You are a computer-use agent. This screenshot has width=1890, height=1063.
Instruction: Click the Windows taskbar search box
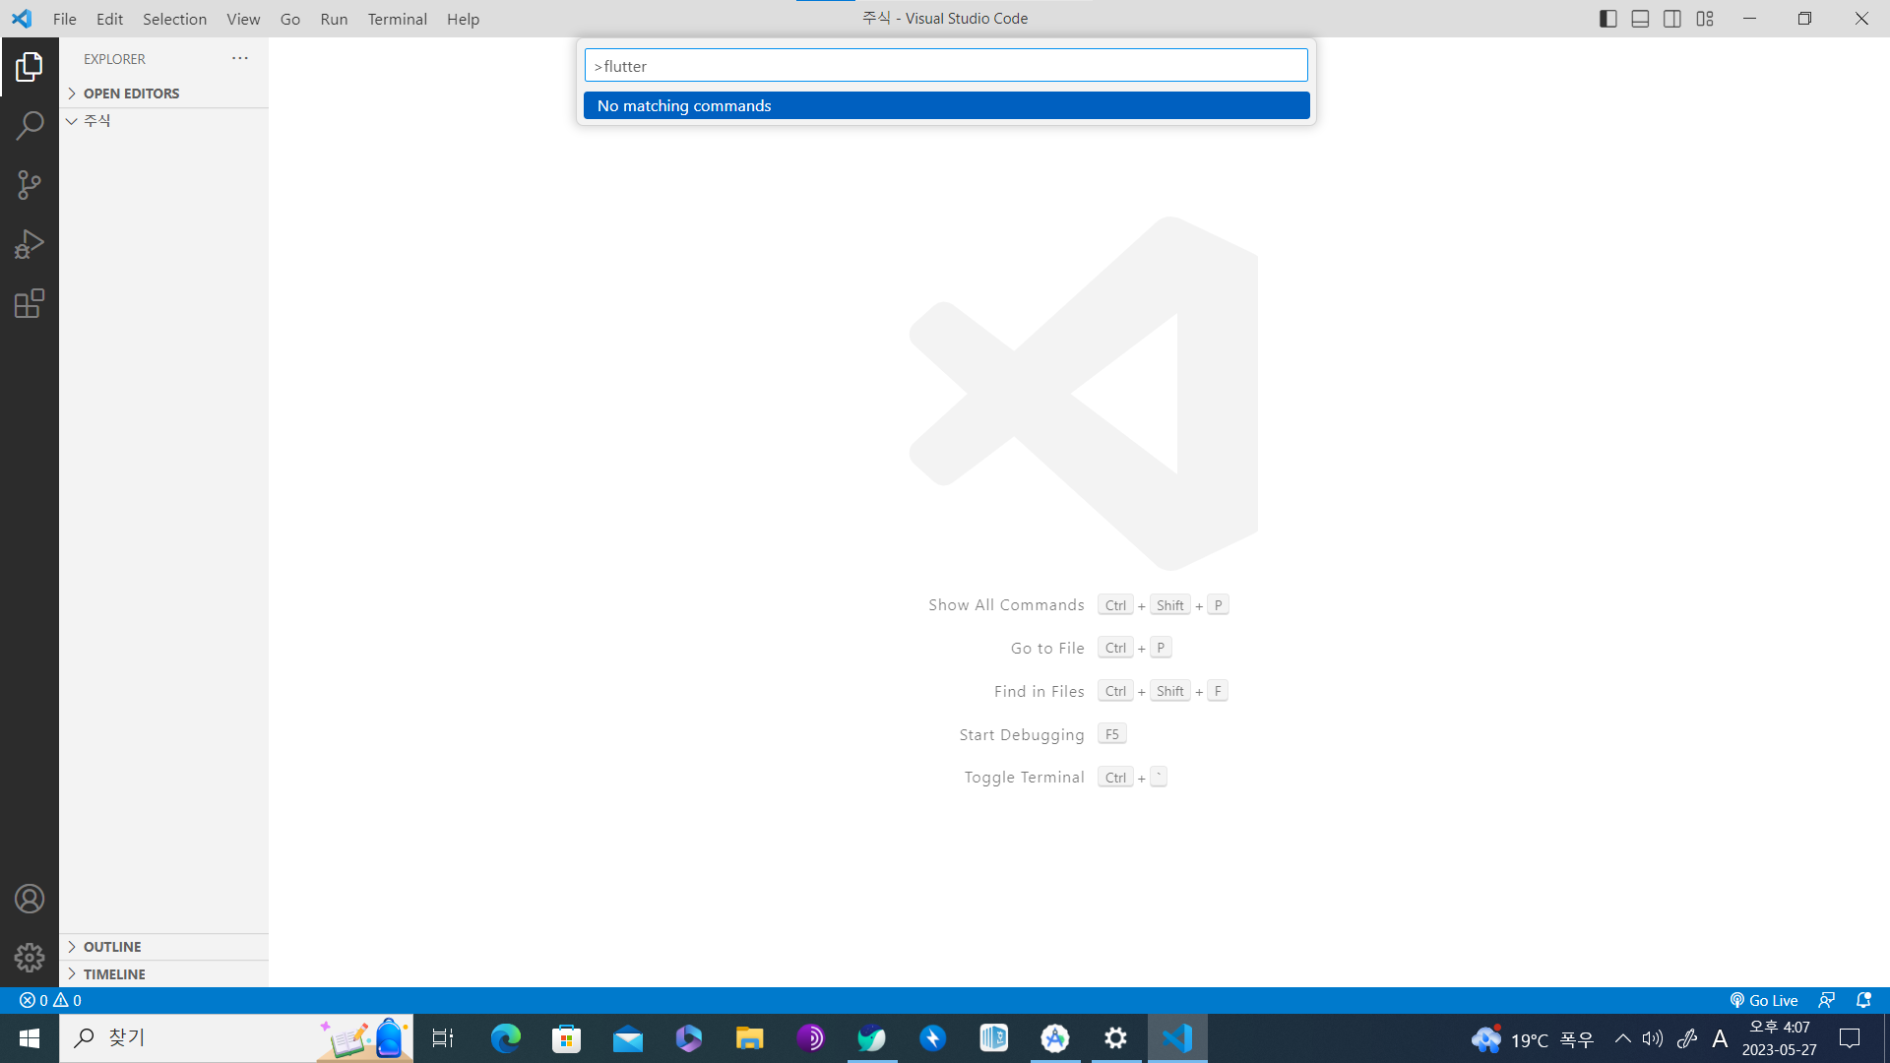pyautogui.click(x=236, y=1038)
